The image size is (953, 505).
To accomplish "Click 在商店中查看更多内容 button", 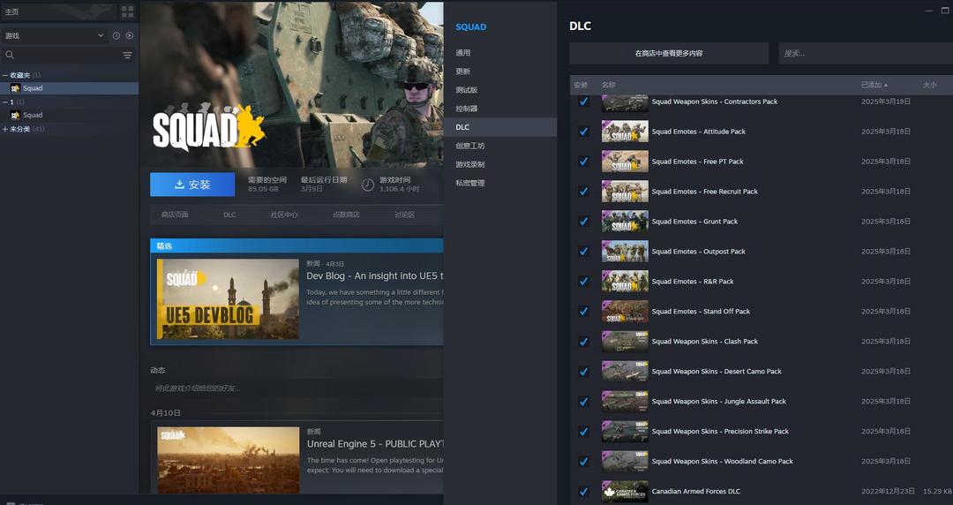I will pos(669,54).
